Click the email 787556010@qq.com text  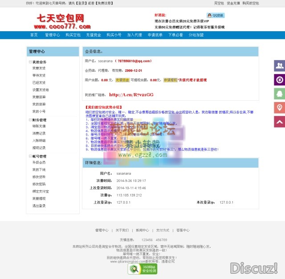[134, 61]
